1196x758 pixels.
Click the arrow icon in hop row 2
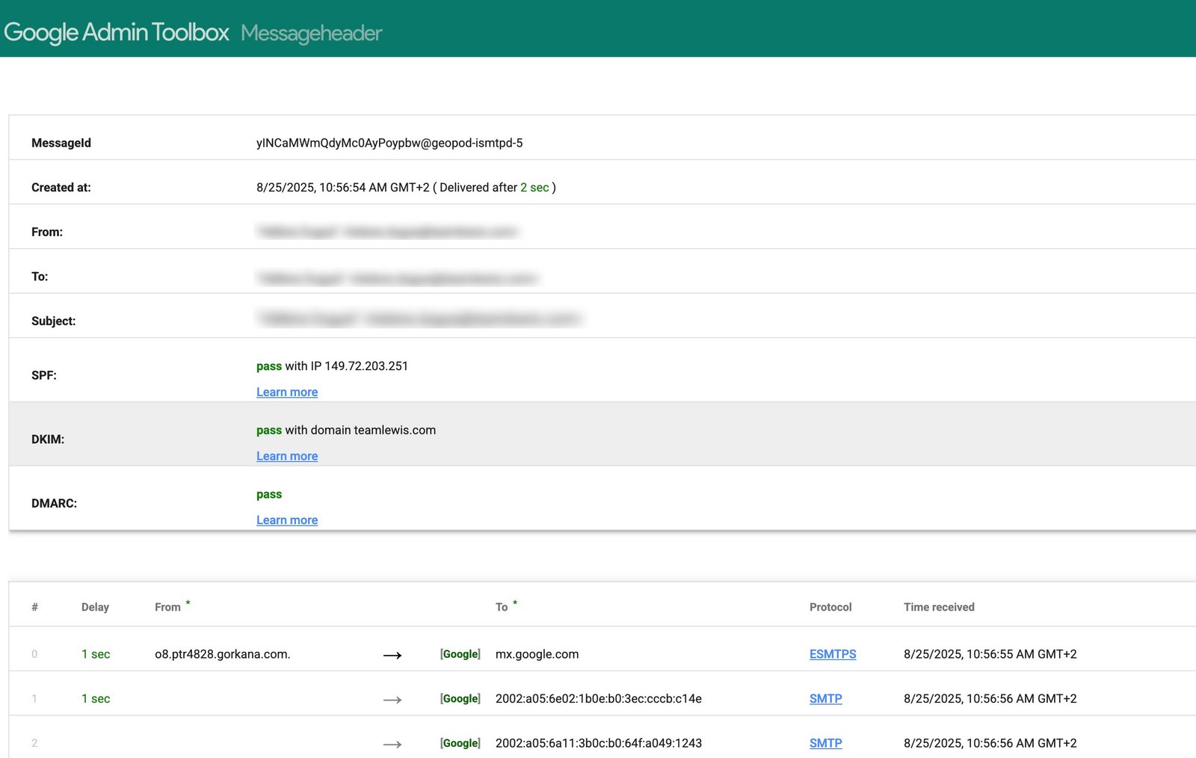pyautogui.click(x=392, y=743)
